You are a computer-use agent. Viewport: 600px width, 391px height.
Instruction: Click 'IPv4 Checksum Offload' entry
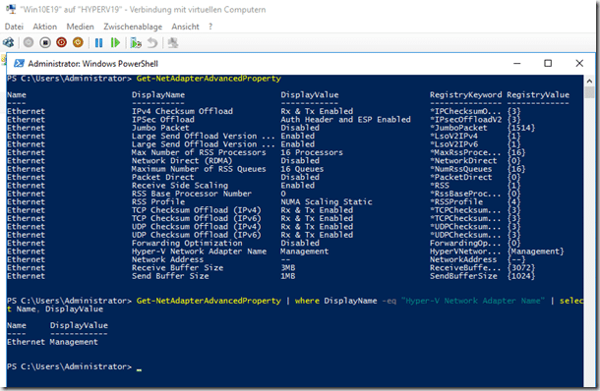[182, 111]
